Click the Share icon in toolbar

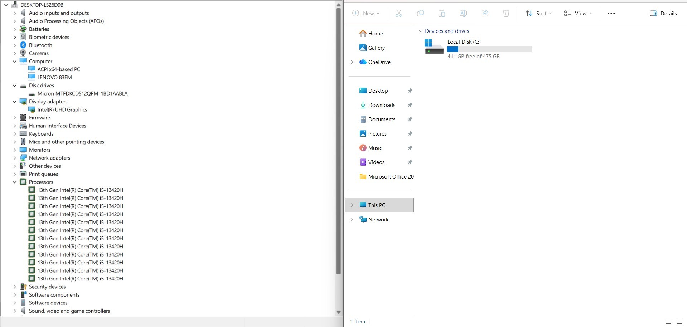[x=484, y=14]
